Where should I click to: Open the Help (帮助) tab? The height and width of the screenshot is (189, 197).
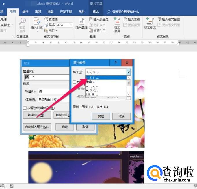(x=81, y=12)
